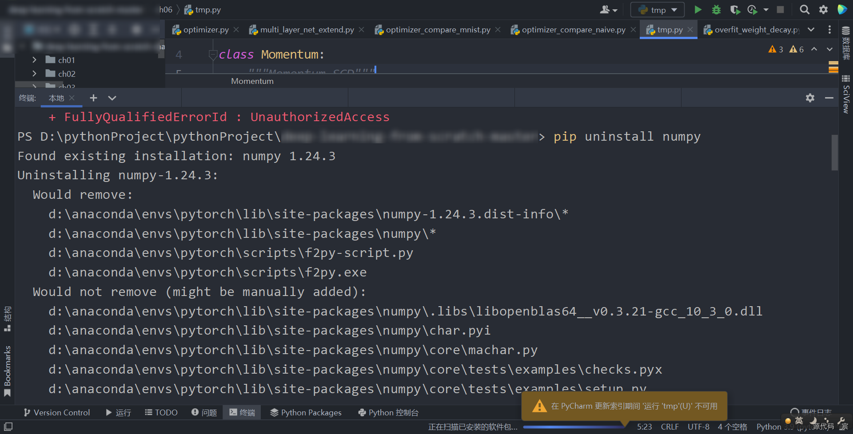Click the 5:23 cursor position indicator
This screenshot has height=434, width=853.
(x=644, y=426)
